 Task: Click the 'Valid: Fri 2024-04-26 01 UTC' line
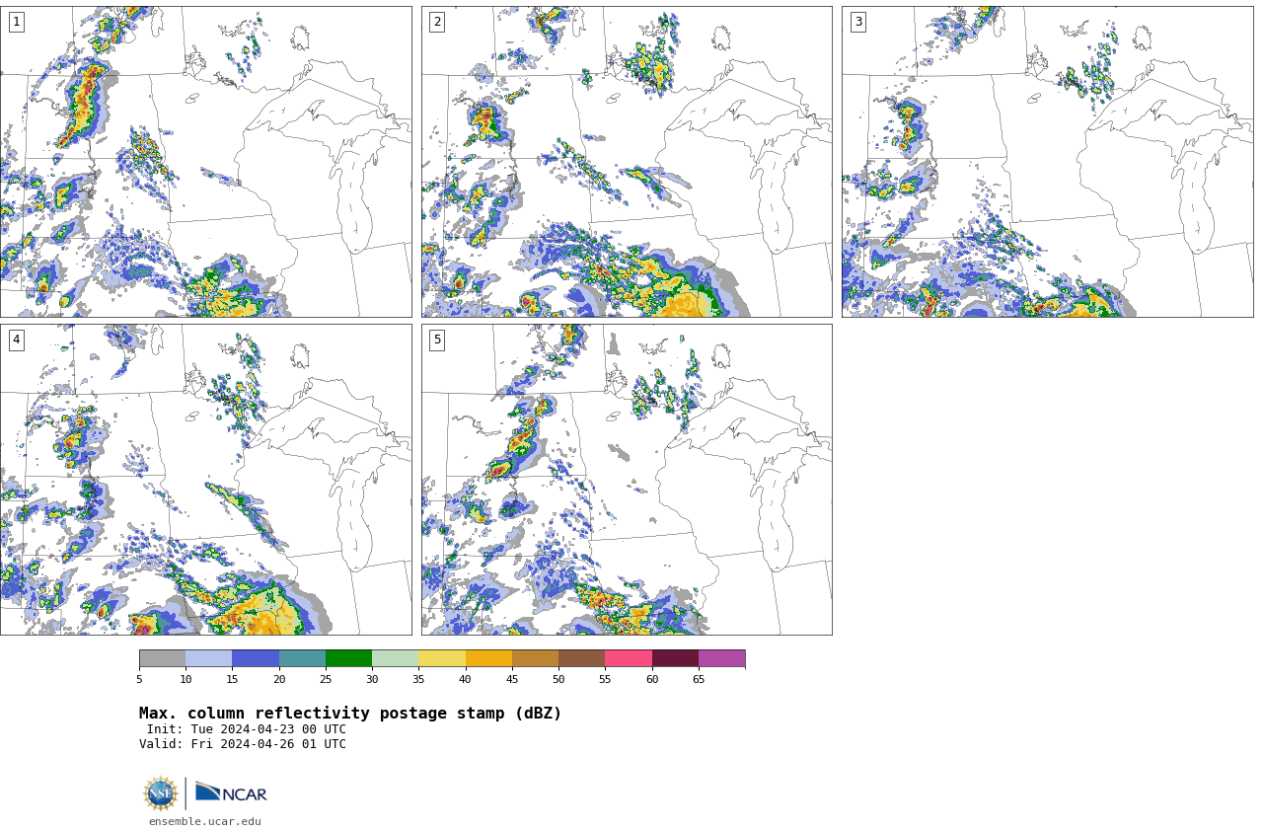243,744
